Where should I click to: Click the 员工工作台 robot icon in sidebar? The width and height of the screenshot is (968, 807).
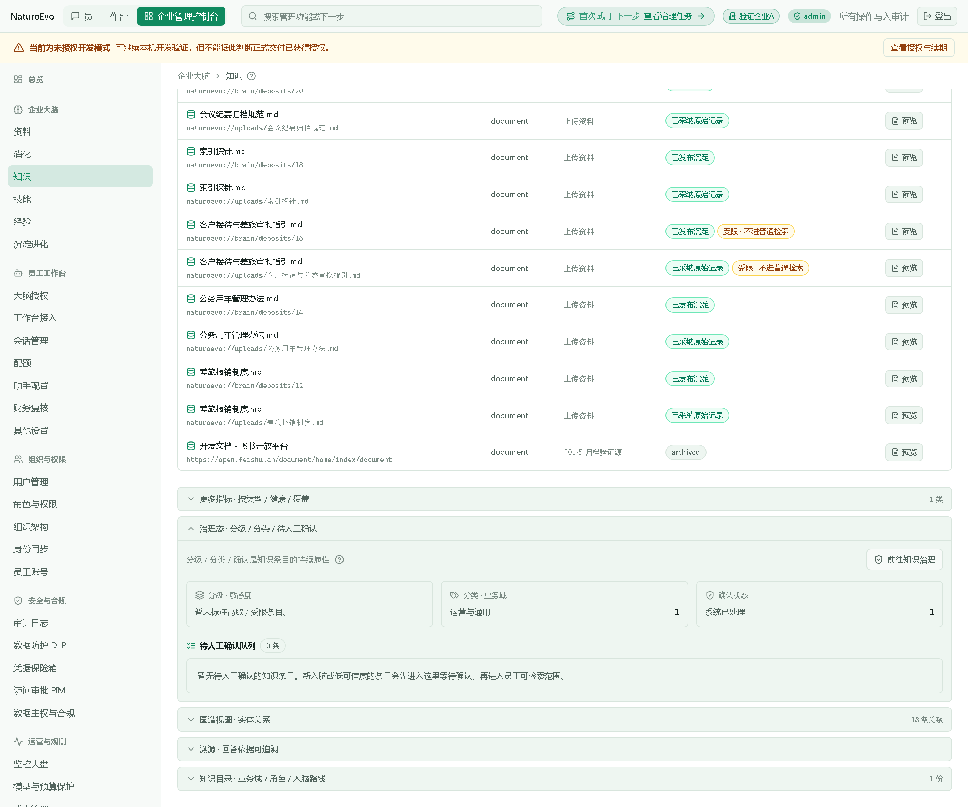coord(18,273)
